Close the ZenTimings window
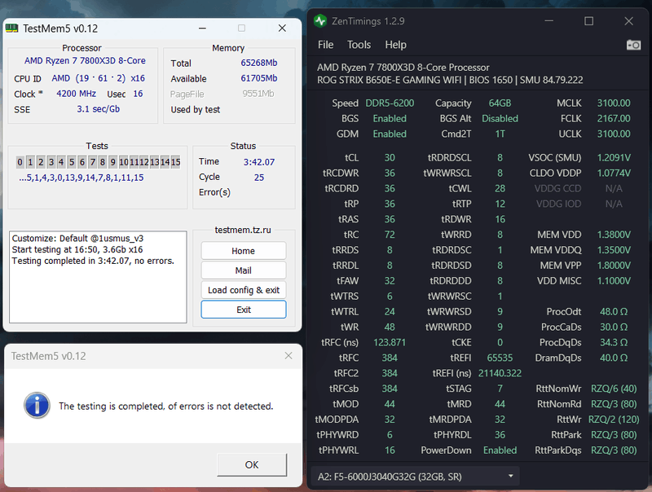Image resolution: width=652 pixels, height=492 pixels. (x=628, y=21)
